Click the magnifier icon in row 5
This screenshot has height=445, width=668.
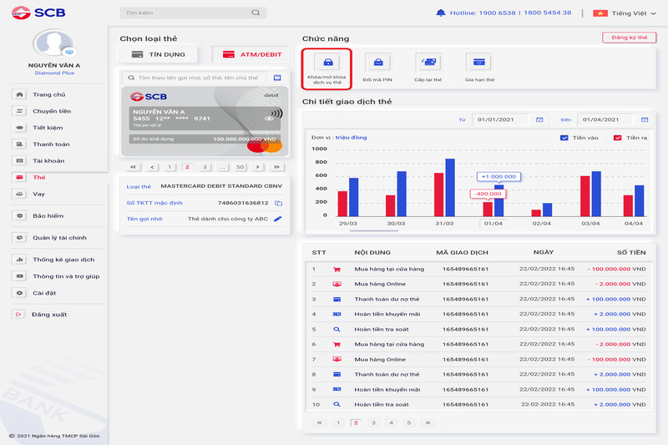pyautogui.click(x=337, y=329)
